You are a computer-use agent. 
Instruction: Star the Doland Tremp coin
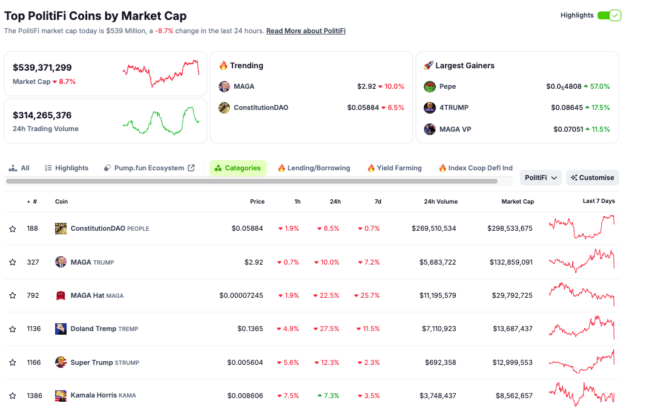click(x=12, y=329)
